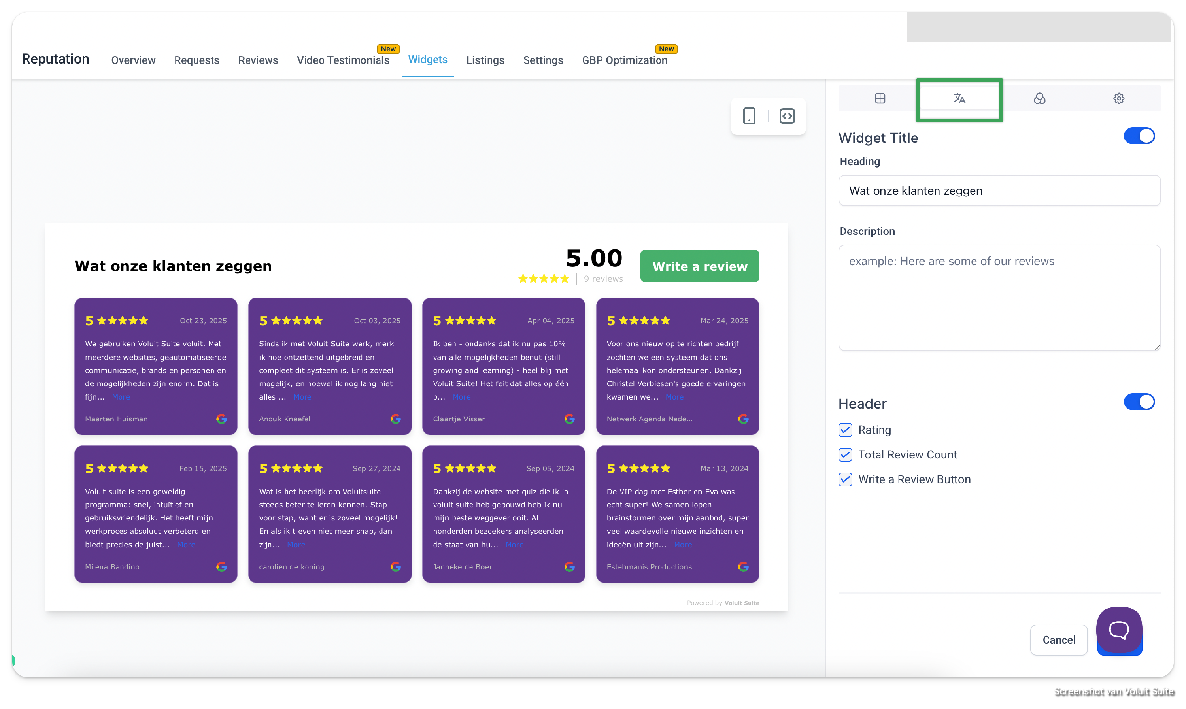Switch to mobile device preview

(x=749, y=116)
